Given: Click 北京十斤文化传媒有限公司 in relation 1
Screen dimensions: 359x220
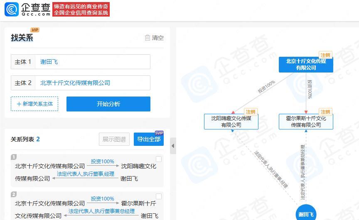Looking at the screenshot, I should (50, 166).
